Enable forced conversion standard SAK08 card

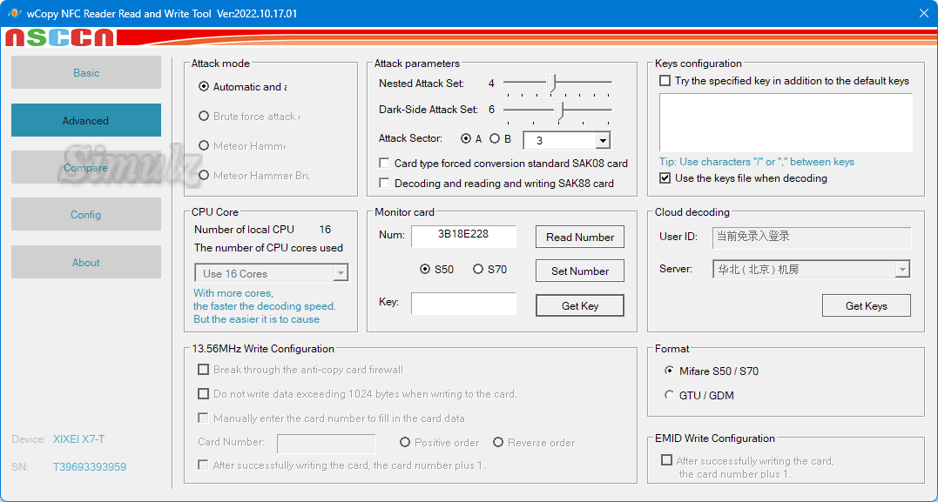coord(385,164)
